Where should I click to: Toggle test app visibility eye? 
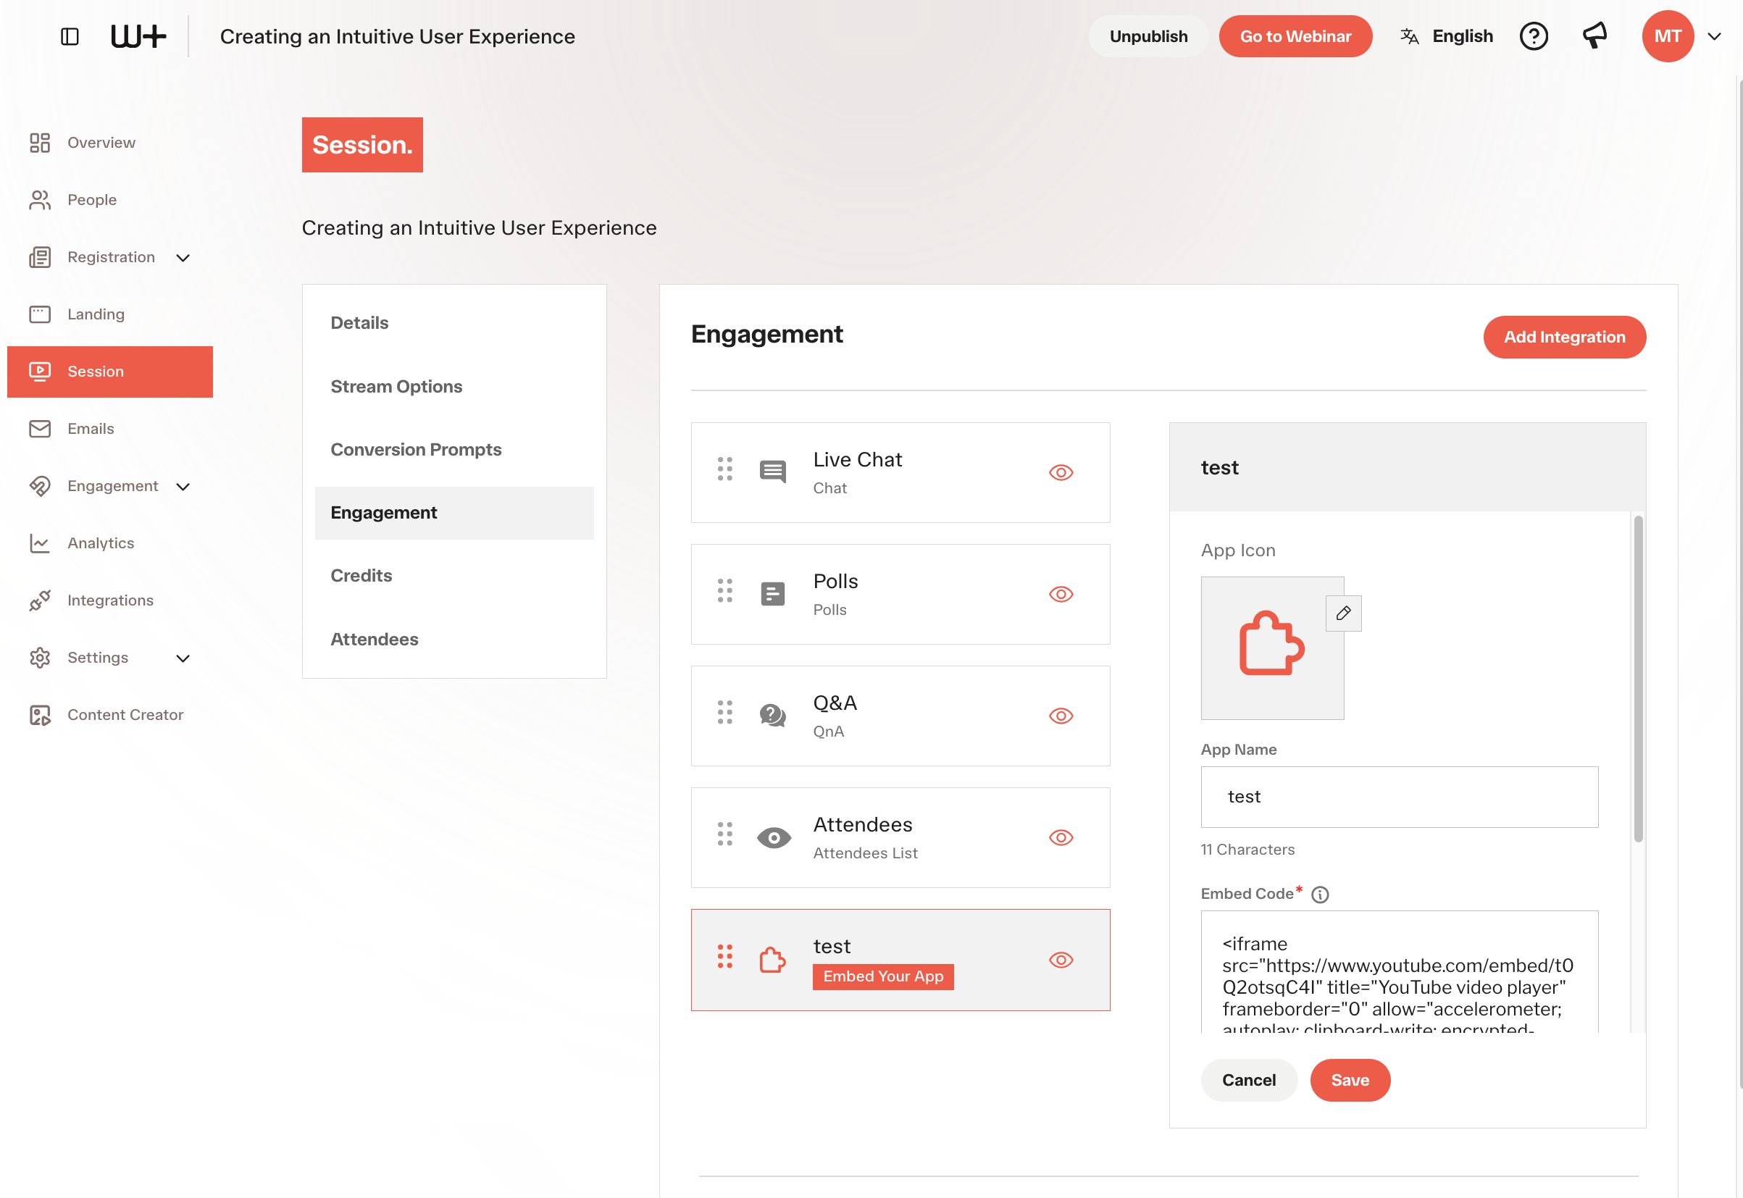pyautogui.click(x=1061, y=960)
